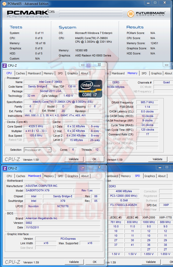
Task: Select Graphics tab in top-left CPU-Z window
Action: tap(72, 73)
